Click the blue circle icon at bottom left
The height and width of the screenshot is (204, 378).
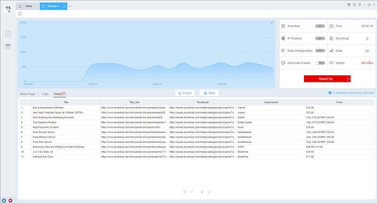tap(4, 200)
